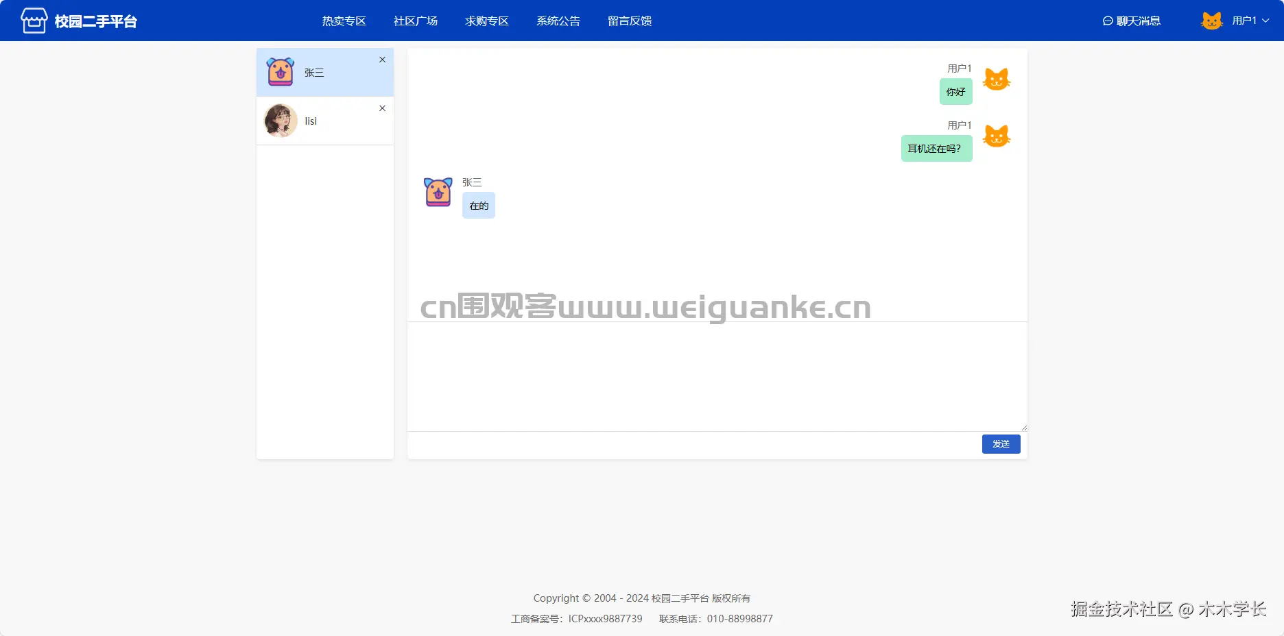Select the lisi conversation
Screen dimensions: 1284x636
click(x=325, y=121)
